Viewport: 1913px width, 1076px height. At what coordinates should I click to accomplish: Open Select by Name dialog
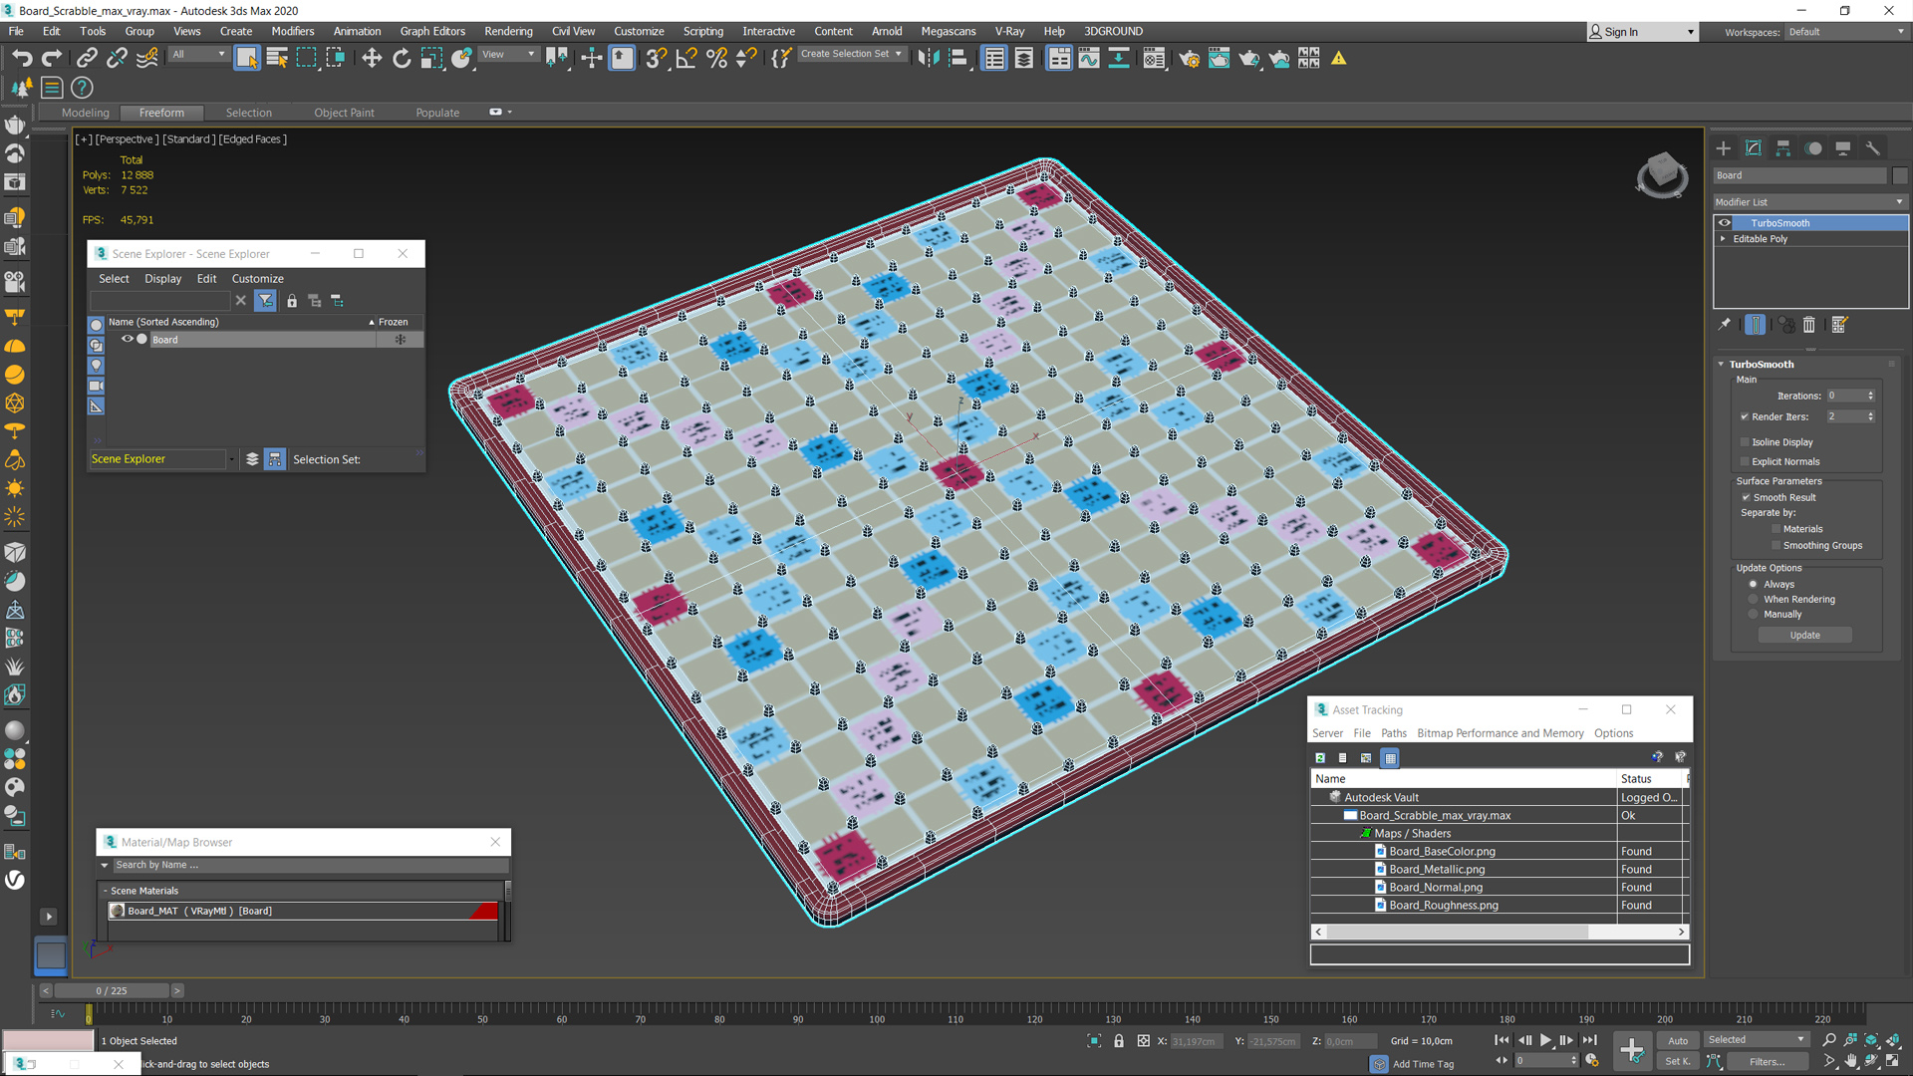coord(277,58)
